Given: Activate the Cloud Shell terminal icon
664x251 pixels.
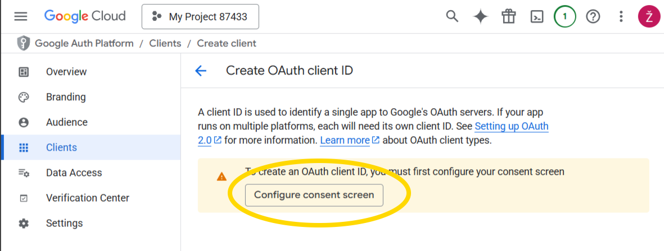Looking at the screenshot, I should pyautogui.click(x=537, y=17).
